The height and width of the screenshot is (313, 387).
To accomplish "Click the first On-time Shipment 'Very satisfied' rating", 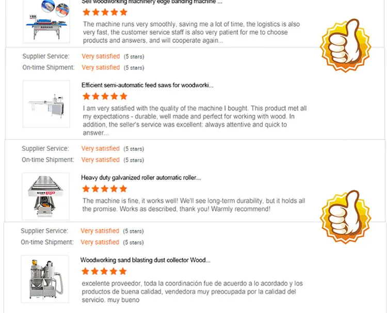I will (x=101, y=68).
